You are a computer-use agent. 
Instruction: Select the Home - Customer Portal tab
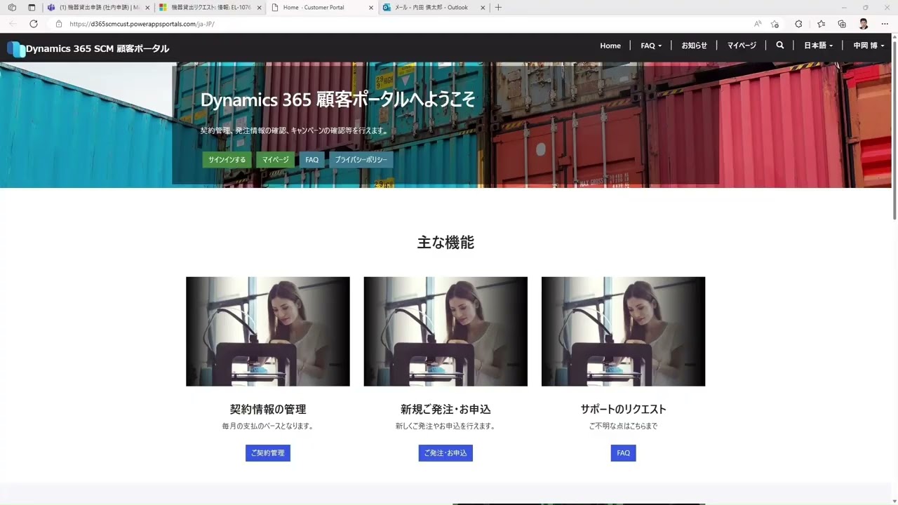click(x=322, y=8)
